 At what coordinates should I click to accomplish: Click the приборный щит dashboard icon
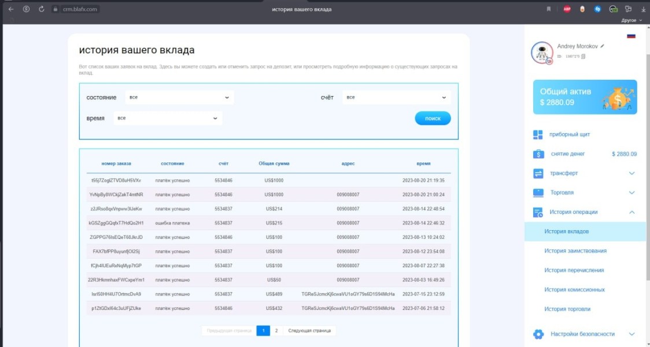point(538,135)
